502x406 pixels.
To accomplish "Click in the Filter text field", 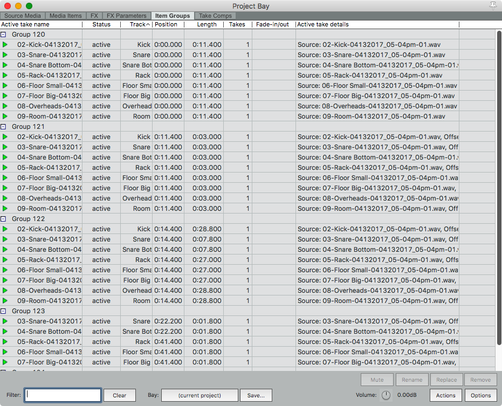I will coord(63,395).
